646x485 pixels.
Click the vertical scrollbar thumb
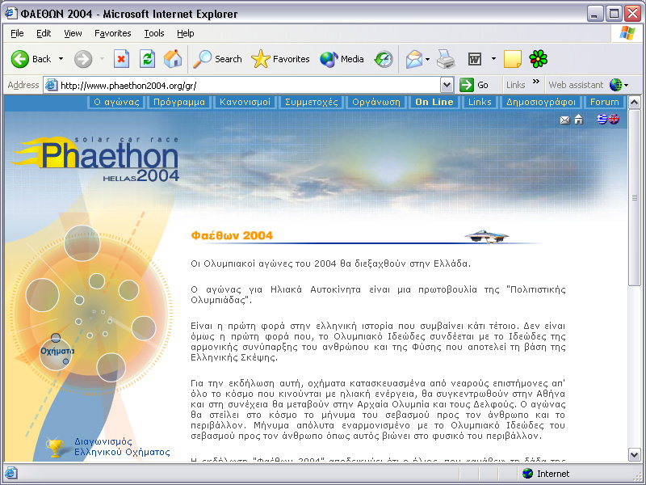(x=635, y=197)
